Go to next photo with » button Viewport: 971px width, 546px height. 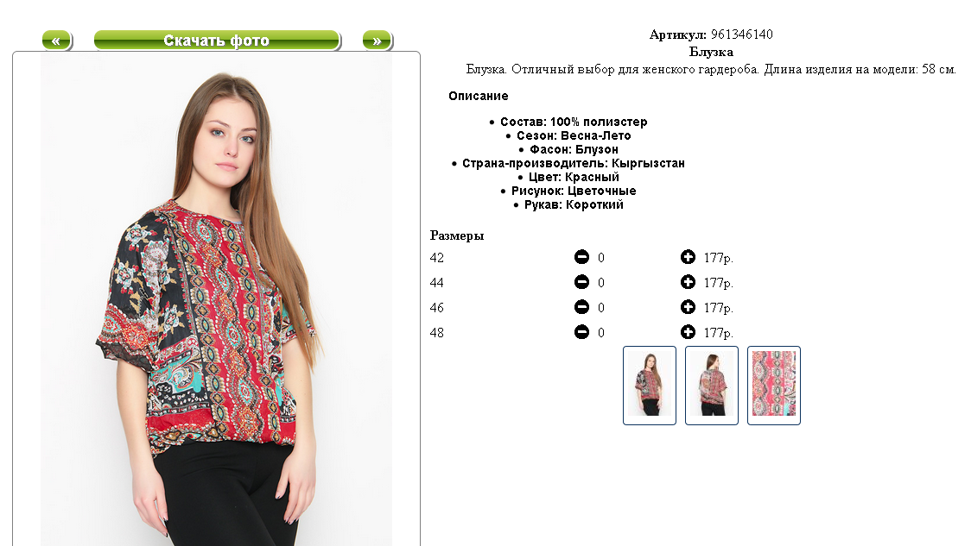[378, 41]
